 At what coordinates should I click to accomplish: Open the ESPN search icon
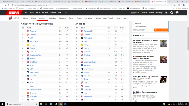click(x=172, y=13)
